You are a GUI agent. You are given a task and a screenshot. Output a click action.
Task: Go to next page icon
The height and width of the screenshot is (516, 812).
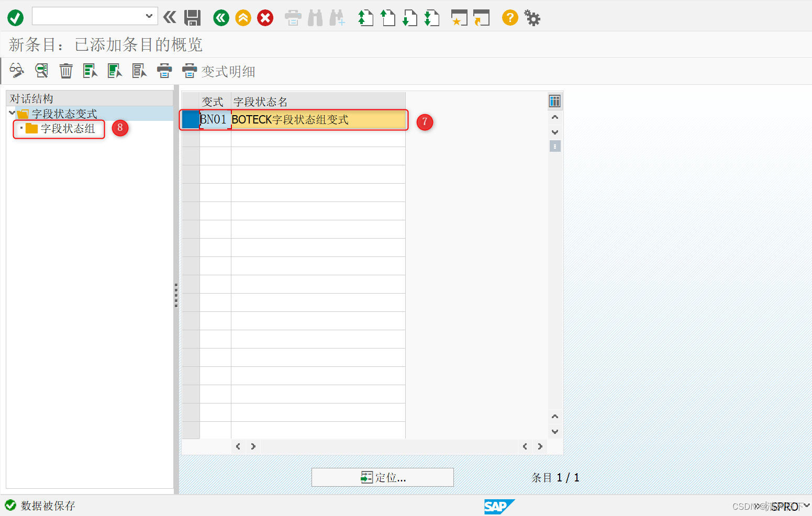pyautogui.click(x=409, y=18)
